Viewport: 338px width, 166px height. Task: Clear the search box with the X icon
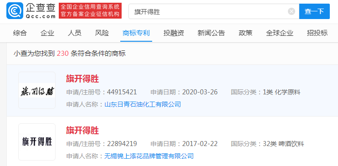[x=292, y=11]
